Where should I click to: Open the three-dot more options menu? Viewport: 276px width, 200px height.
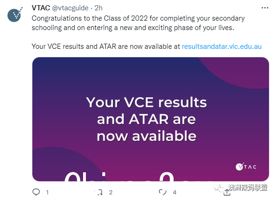point(265,8)
